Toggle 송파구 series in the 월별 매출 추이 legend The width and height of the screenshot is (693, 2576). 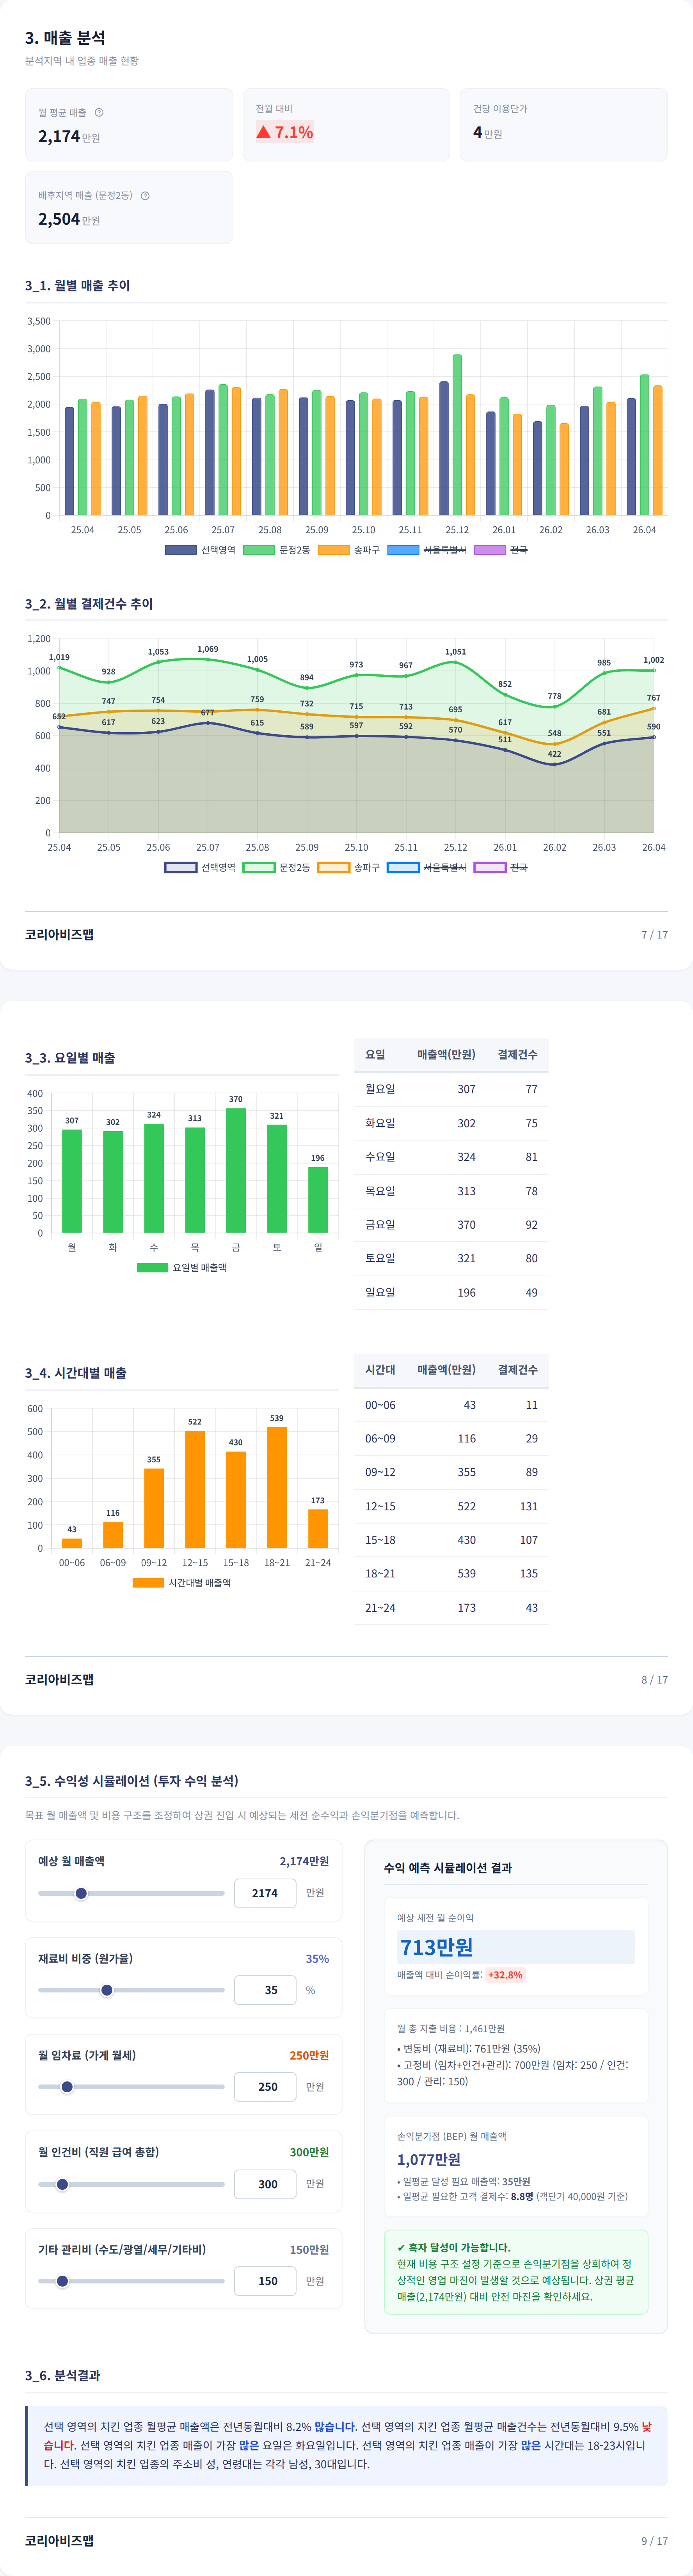pos(349,550)
